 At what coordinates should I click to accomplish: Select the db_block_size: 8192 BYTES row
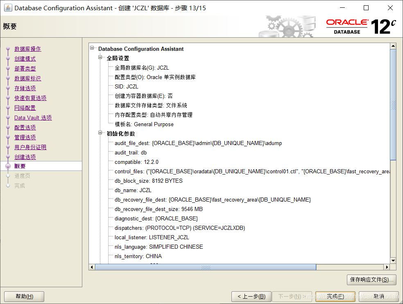coord(149,181)
